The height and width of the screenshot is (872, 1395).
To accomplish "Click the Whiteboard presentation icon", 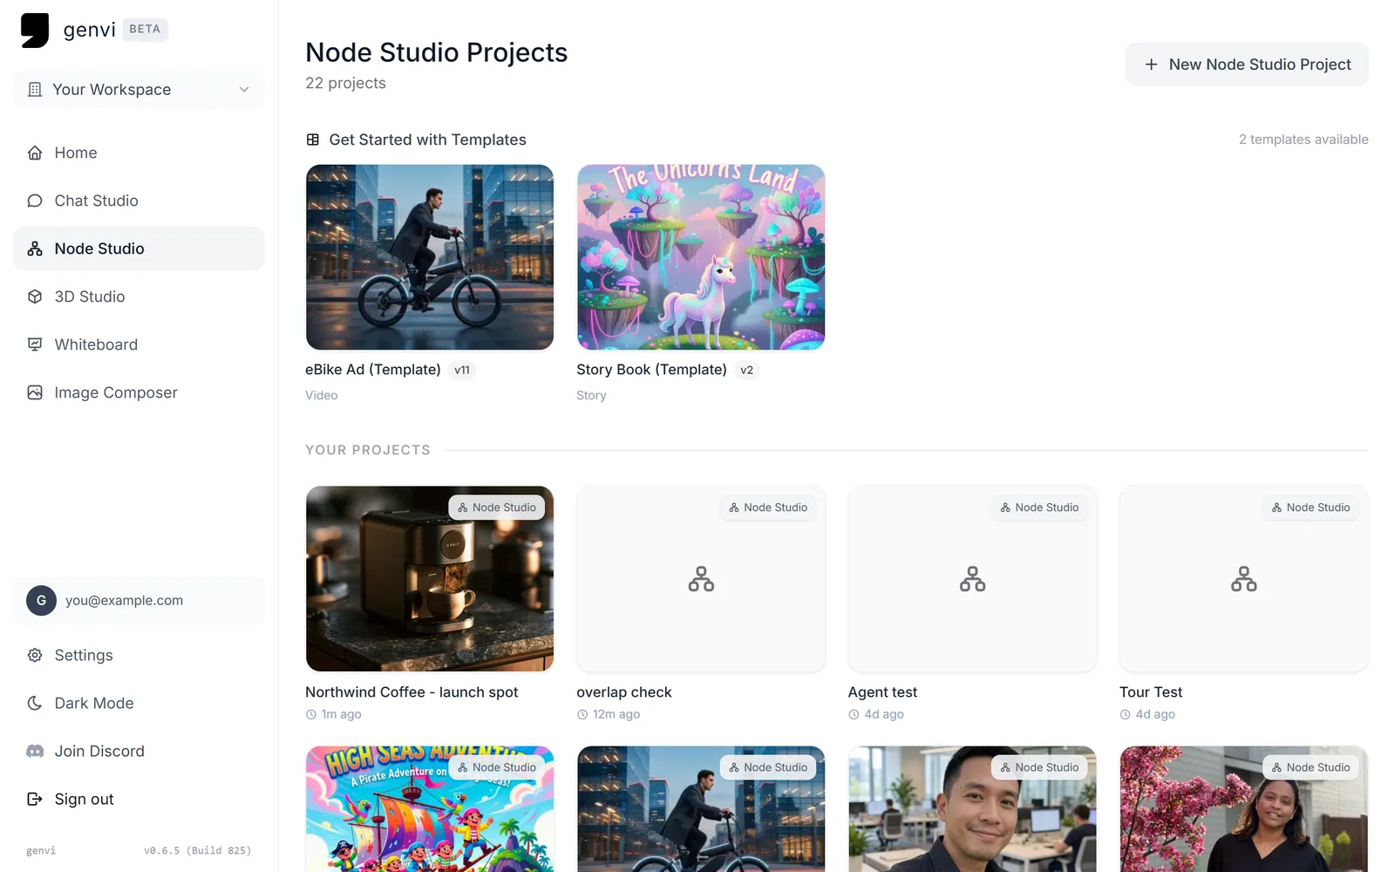I will tap(35, 344).
